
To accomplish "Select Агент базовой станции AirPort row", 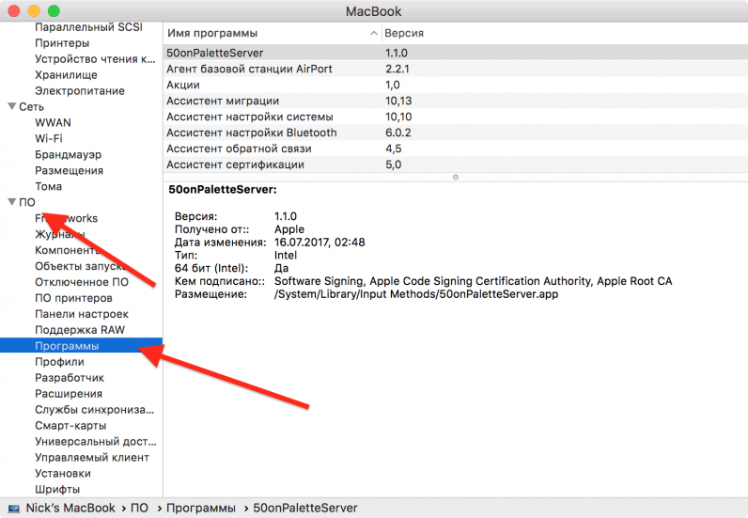I will click(x=456, y=69).
